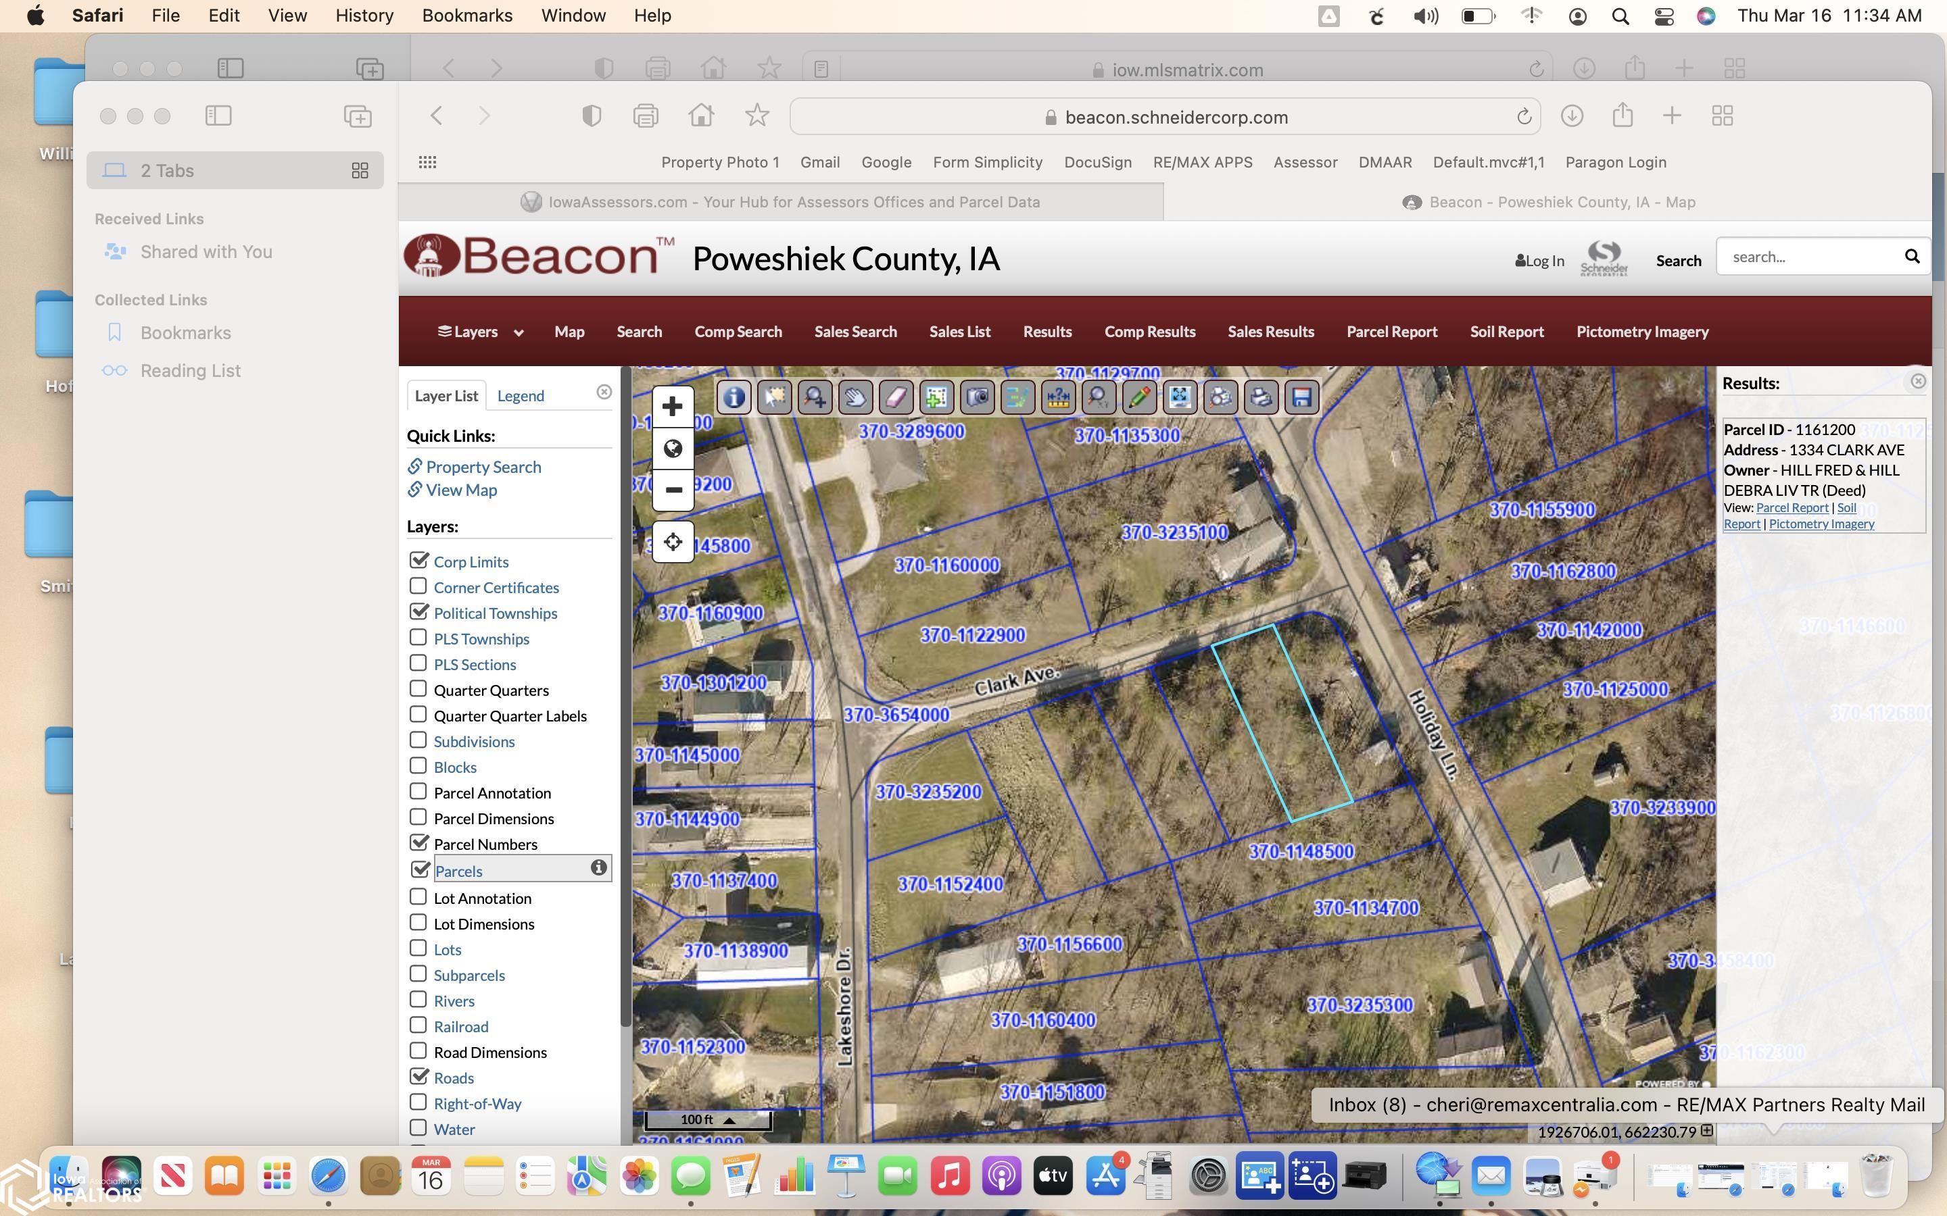Enable the PLS Sections layer
Viewport: 1947px width, 1216px height.
click(418, 663)
